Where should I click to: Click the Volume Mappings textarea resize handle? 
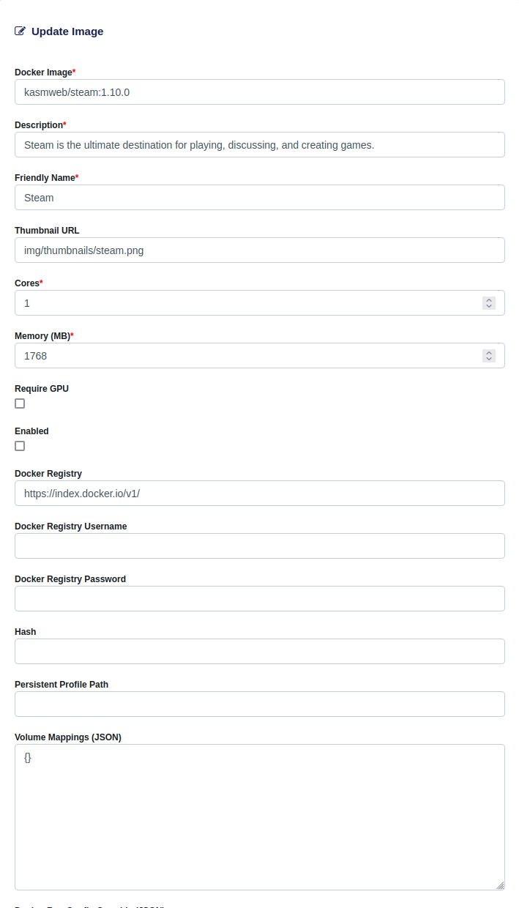tap(500, 885)
